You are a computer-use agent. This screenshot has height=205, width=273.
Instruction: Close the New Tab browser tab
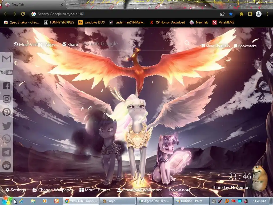tap(62, 5)
